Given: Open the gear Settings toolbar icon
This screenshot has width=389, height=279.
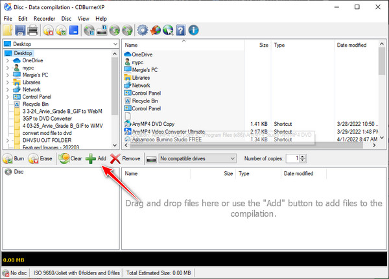Looking at the screenshot, I should point(143,30).
